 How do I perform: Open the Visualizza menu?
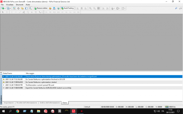tap(10, 5)
